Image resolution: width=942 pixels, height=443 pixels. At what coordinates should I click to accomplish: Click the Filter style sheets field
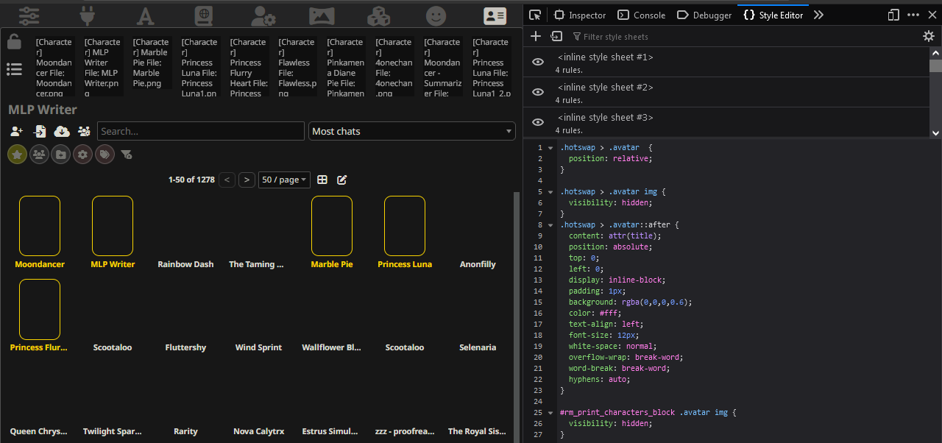(x=743, y=36)
